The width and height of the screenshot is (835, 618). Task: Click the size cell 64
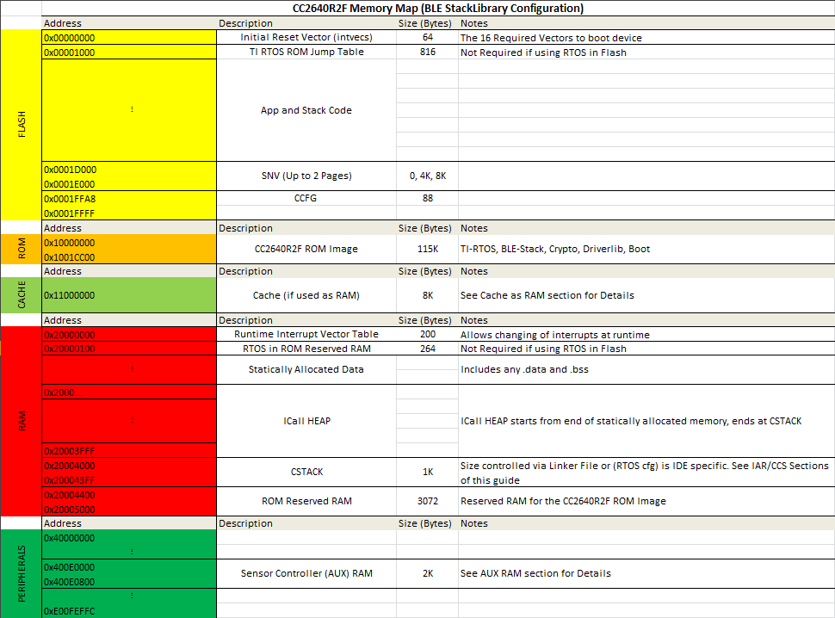coord(428,37)
